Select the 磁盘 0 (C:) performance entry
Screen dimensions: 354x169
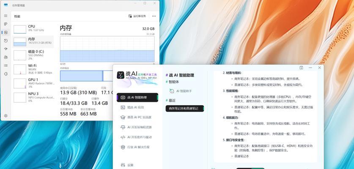point(33,55)
